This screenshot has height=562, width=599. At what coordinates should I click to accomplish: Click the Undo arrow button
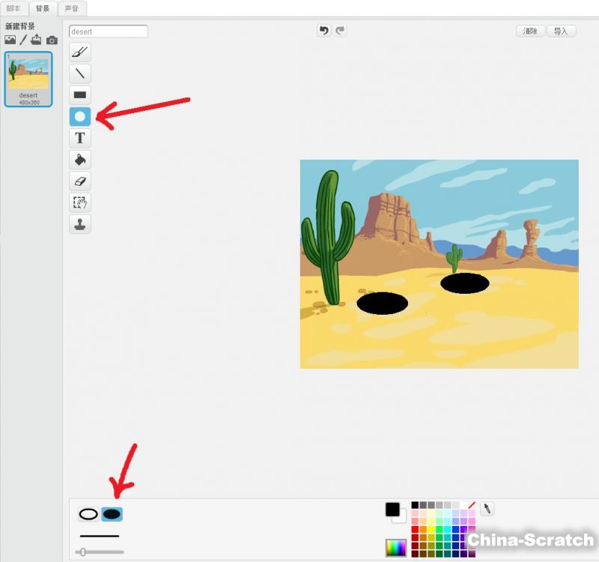323,31
